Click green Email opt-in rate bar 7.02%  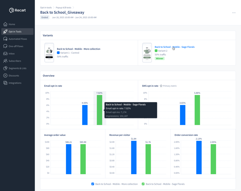(x=99, y=110)
